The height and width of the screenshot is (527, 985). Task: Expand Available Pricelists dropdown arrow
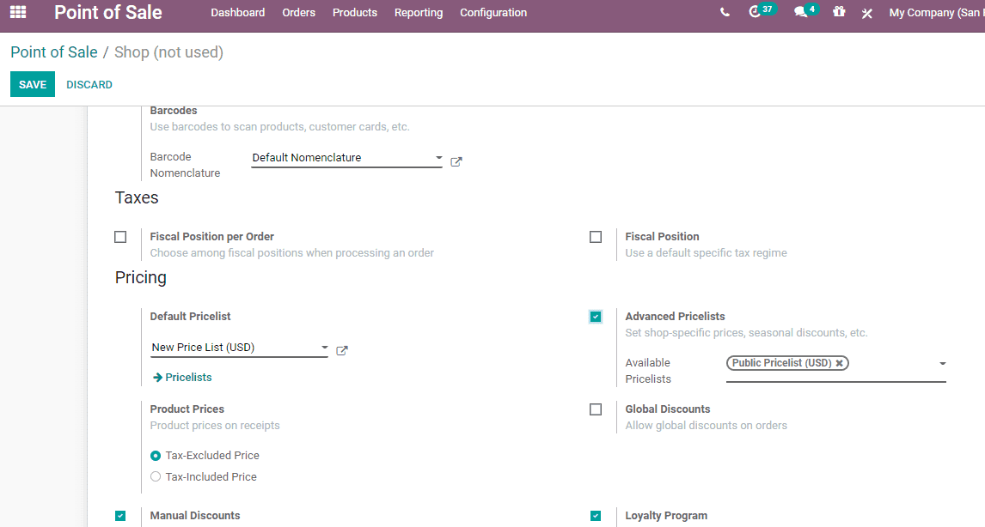coord(942,364)
